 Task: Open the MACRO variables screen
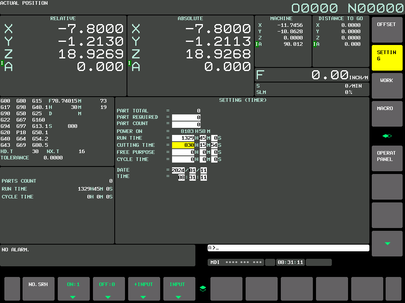click(387, 114)
